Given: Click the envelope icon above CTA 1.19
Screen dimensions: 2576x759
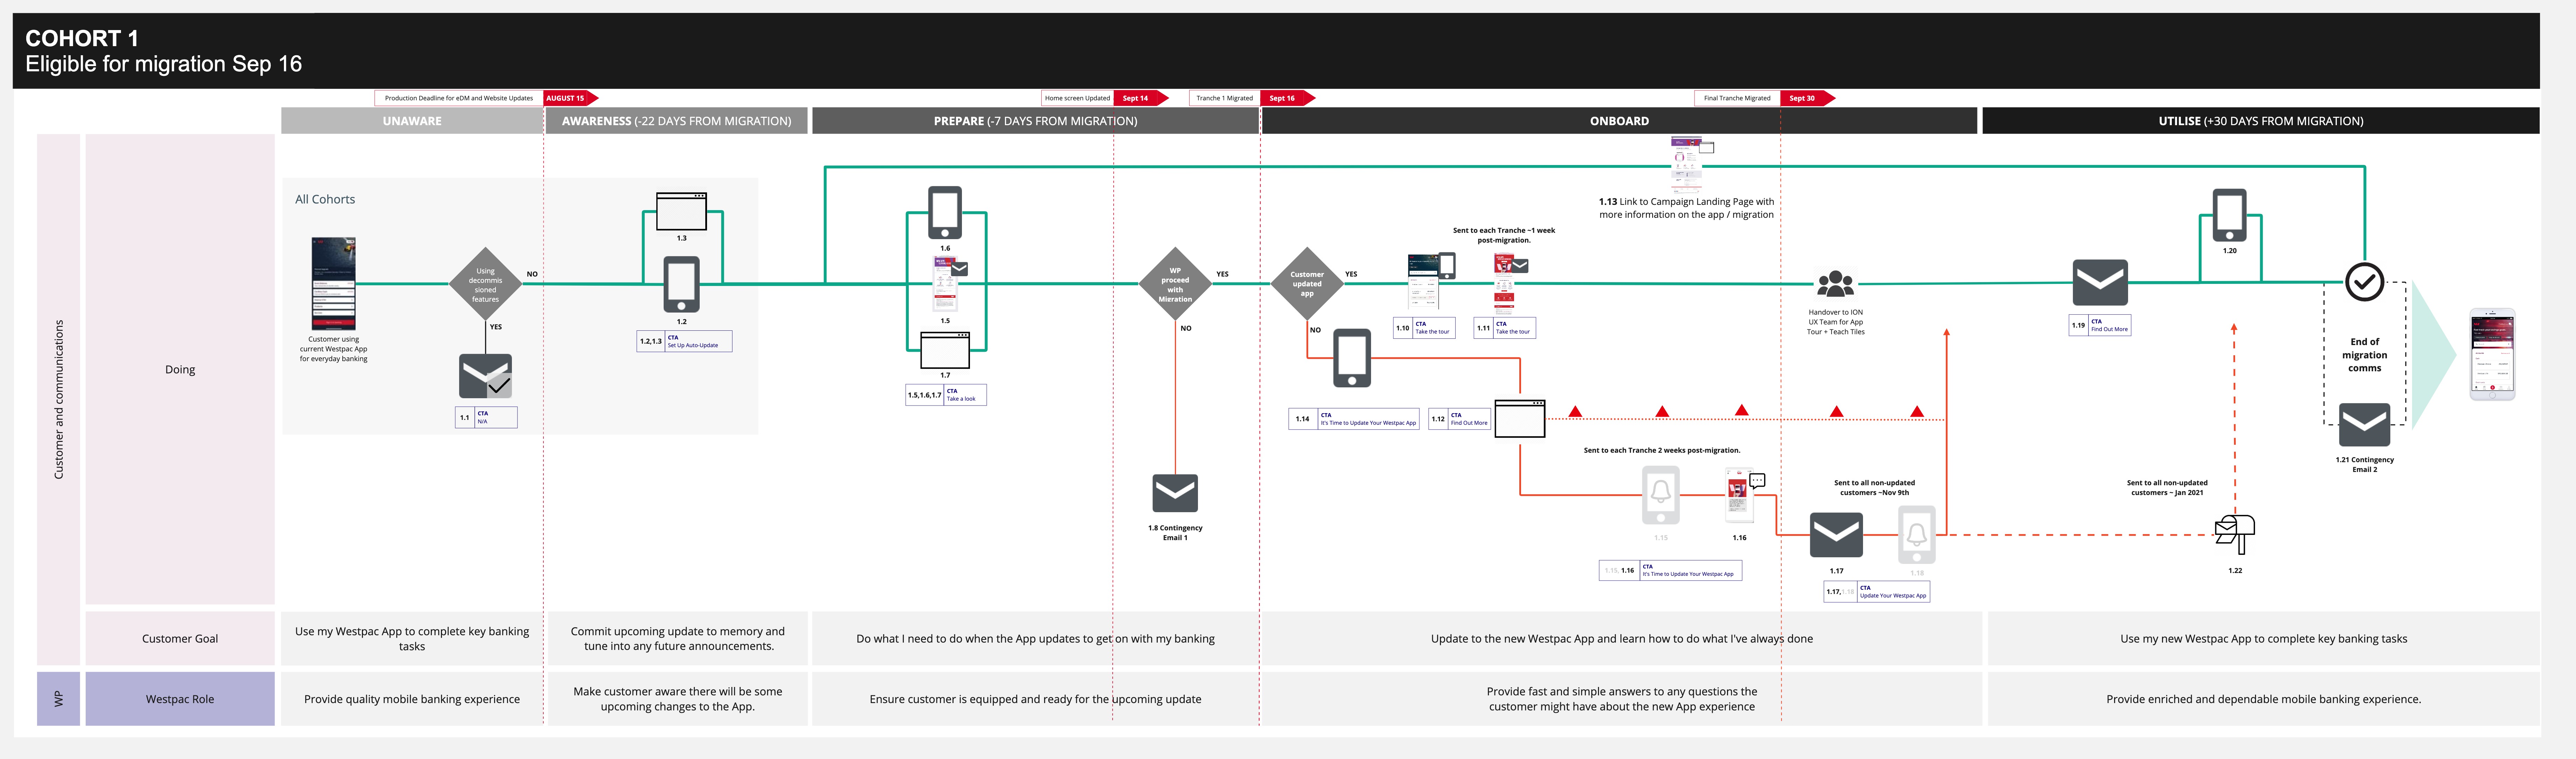Looking at the screenshot, I should [2100, 283].
